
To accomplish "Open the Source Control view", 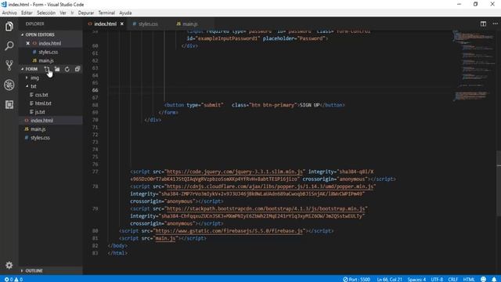I will coord(9,65).
